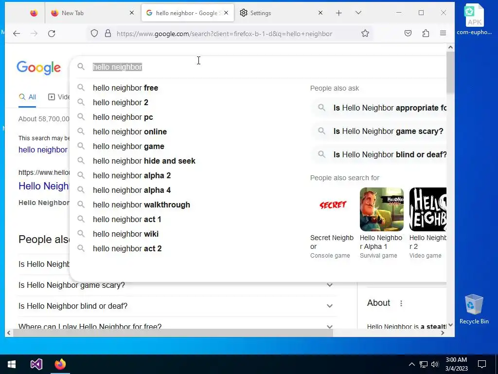Close the New Tab tab
The height and width of the screenshot is (374, 498).
pyautogui.click(x=132, y=13)
